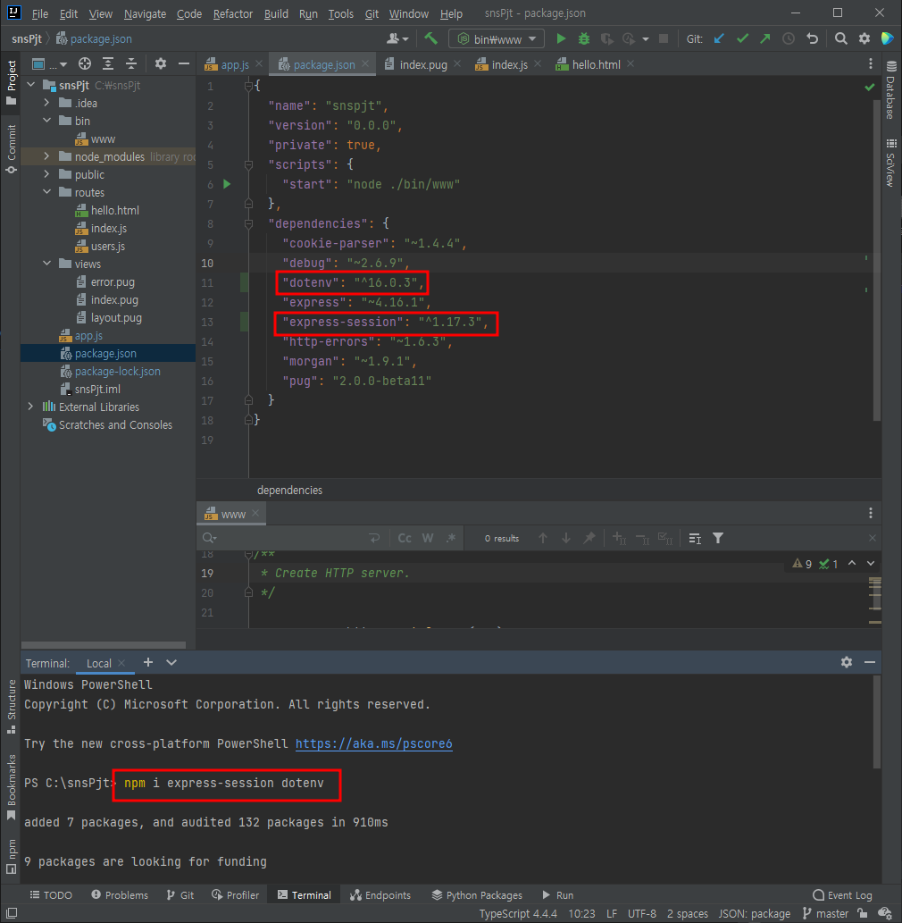The height and width of the screenshot is (923, 902).
Task: Open Endpoints tool window
Action: [380, 895]
